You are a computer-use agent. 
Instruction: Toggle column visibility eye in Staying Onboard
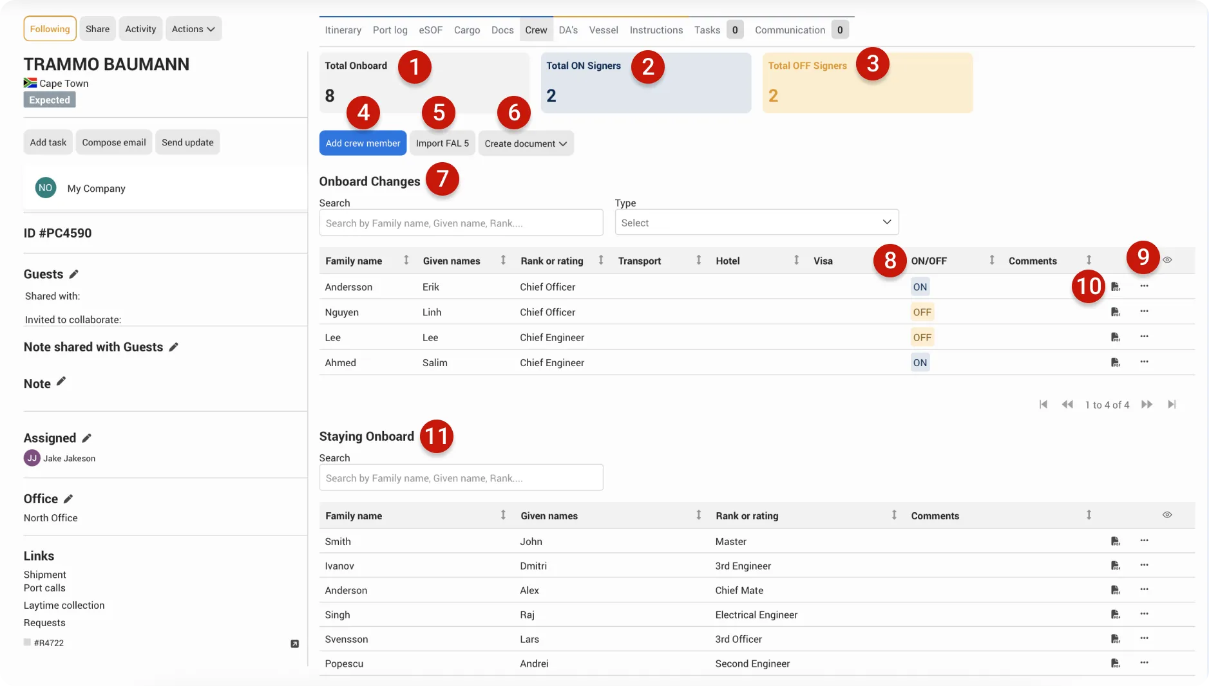(1167, 515)
